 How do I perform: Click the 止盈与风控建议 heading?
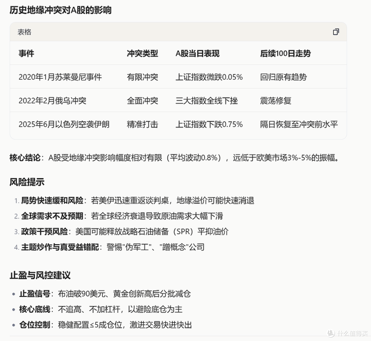[40, 275]
